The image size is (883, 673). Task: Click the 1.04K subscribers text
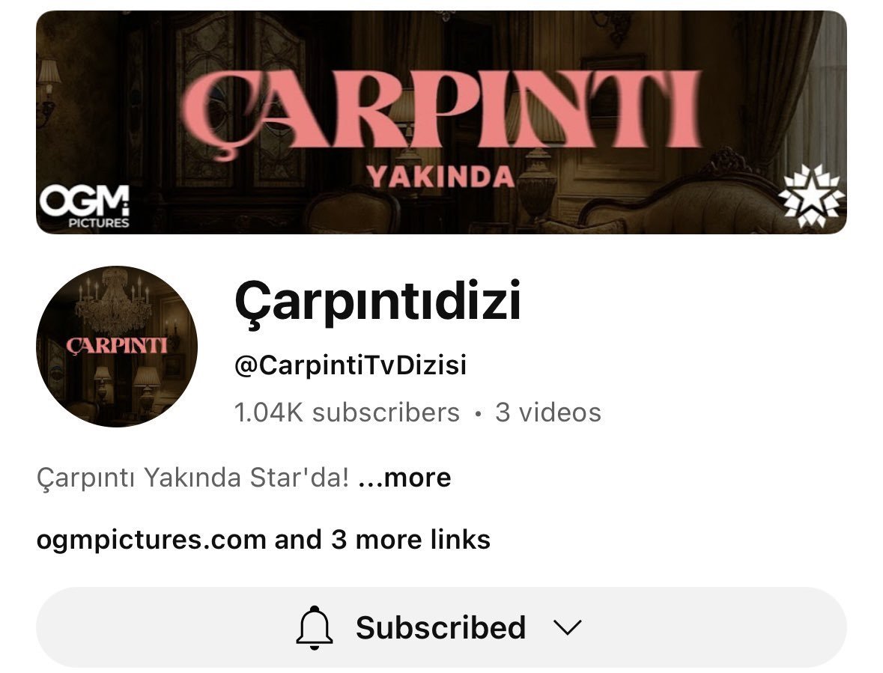(x=347, y=412)
